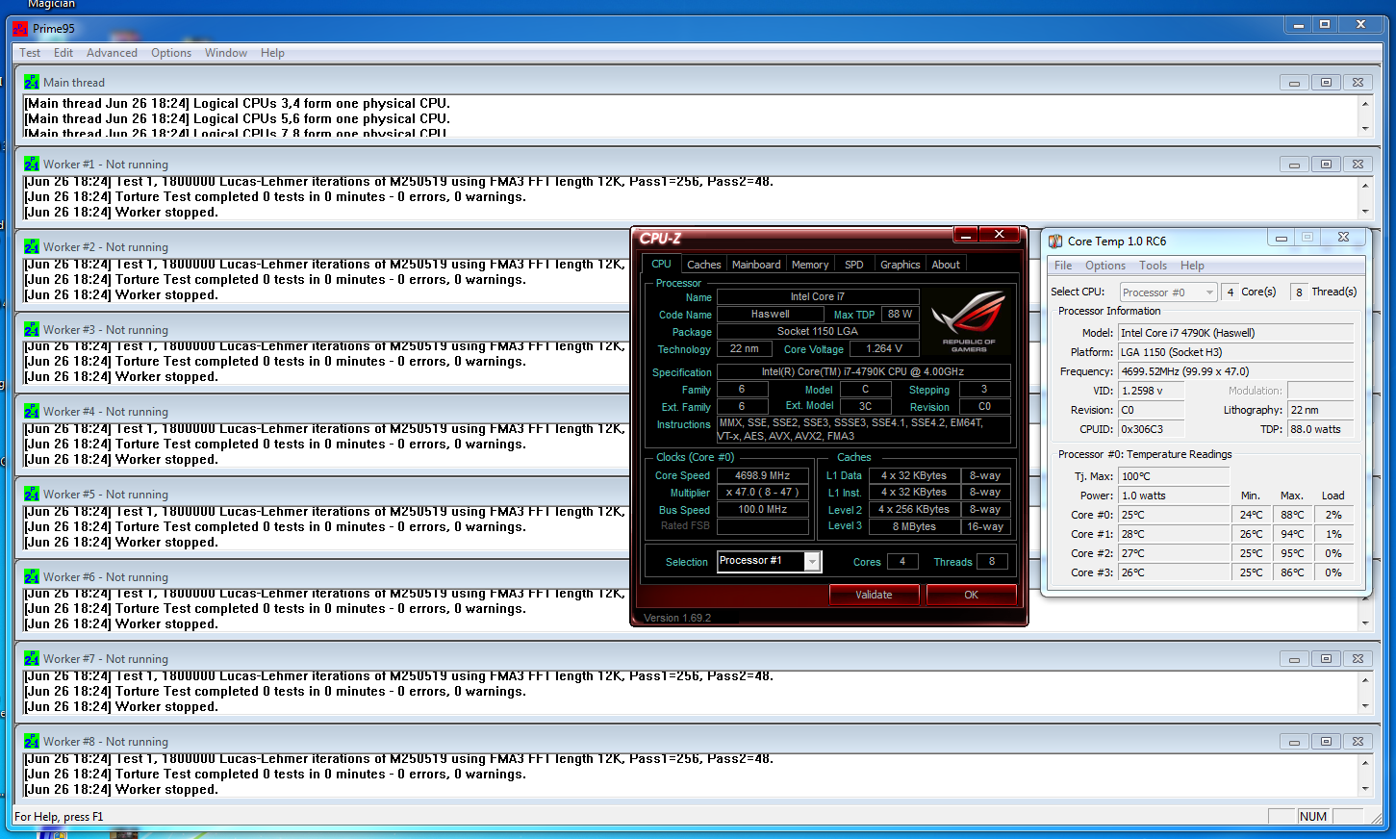Maximize the Main thread child window

(1326, 83)
